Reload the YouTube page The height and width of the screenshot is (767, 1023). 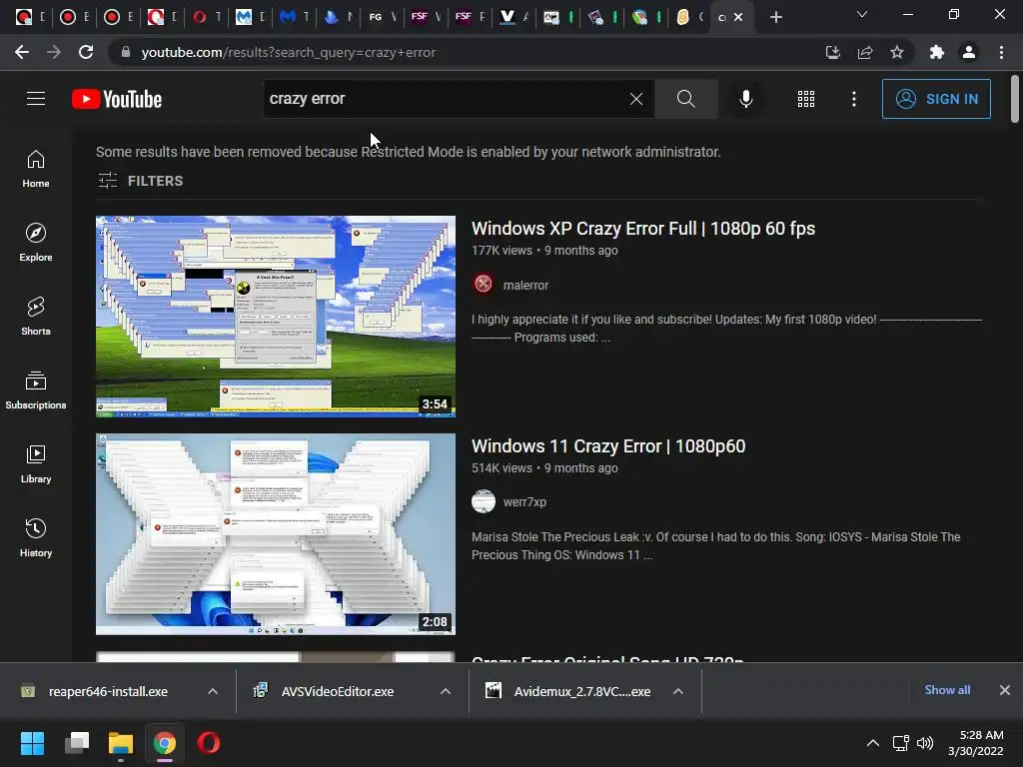pyautogui.click(x=86, y=52)
